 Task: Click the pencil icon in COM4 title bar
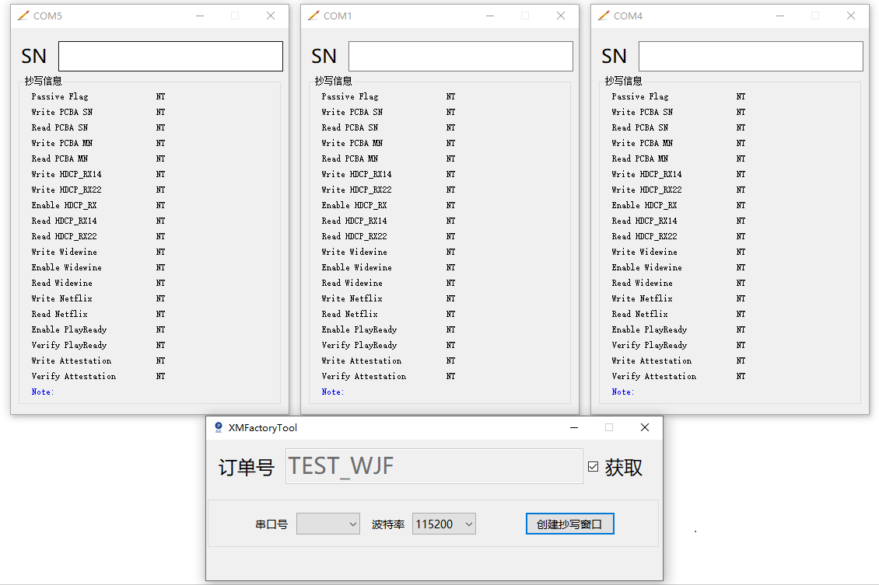pyautogui.click(x=603, y=16)
